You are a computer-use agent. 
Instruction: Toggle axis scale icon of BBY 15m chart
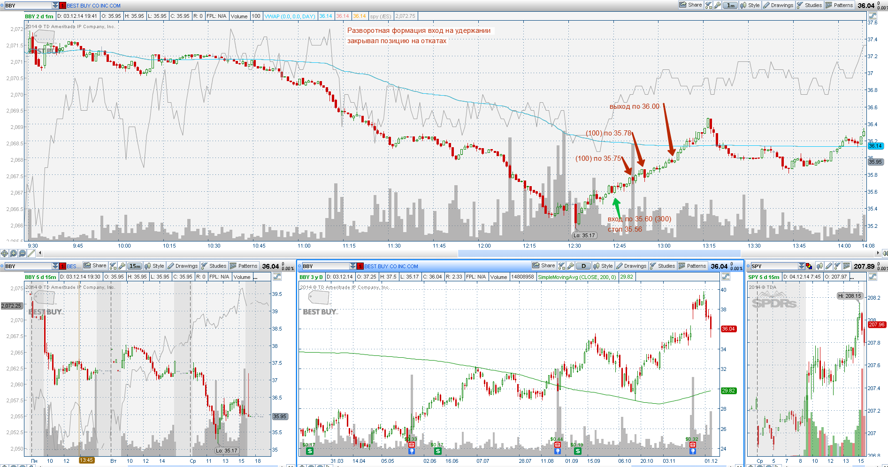pos(277,277)
